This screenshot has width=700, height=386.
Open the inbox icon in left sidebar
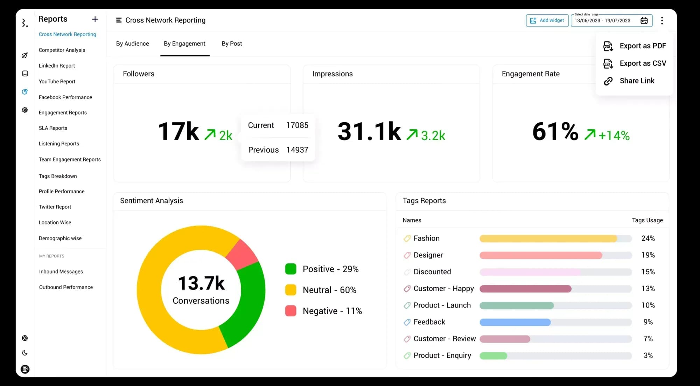[x=25, y=74]
